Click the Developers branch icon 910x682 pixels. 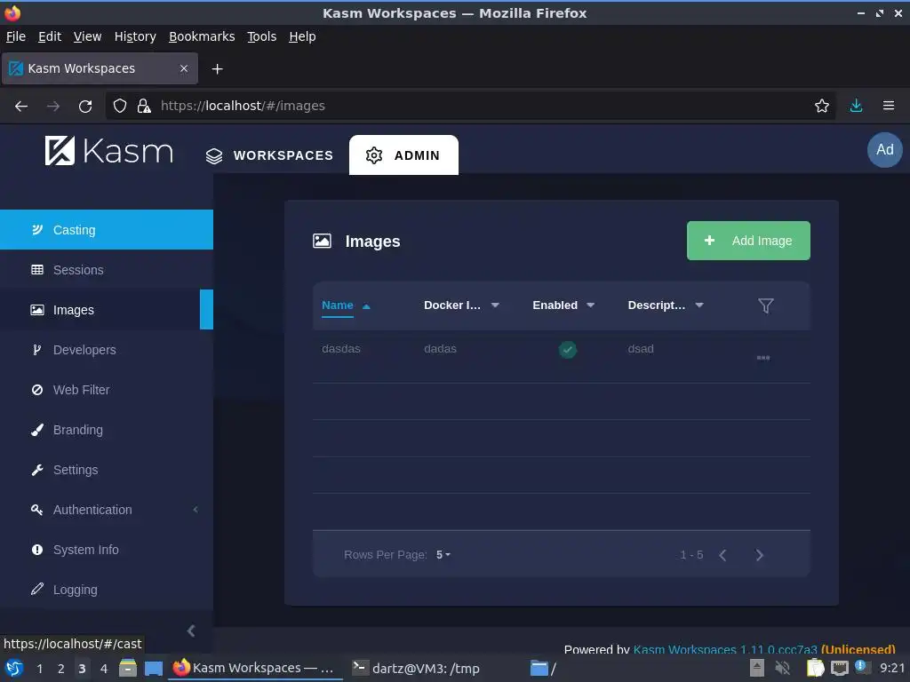37,350
